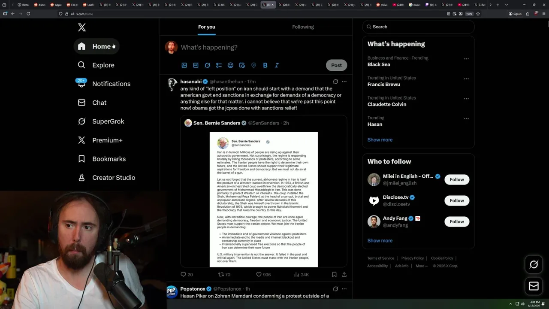
Task: Add media image to post
Action: (184, 65)
